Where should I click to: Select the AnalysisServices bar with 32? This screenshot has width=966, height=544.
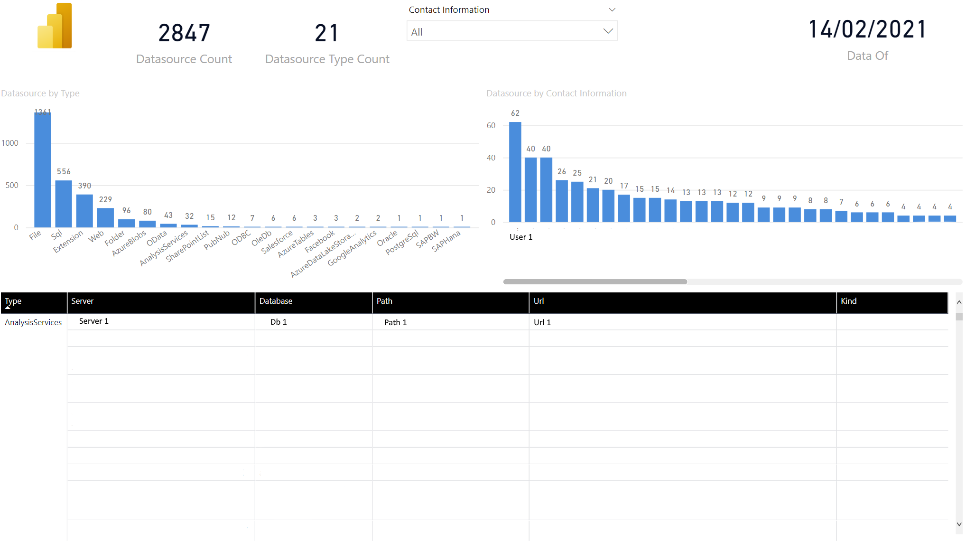[x=189, y=226]
